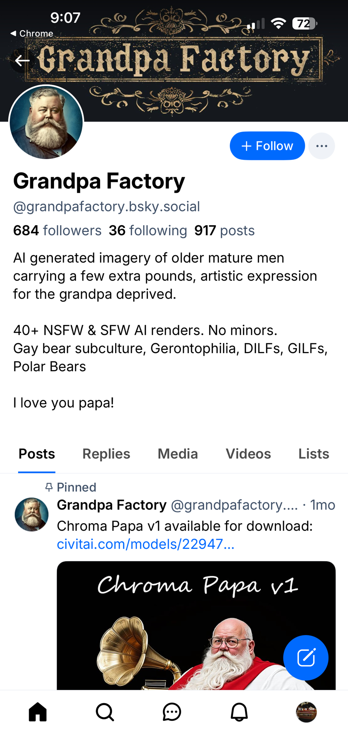Open Chat messages with the bubble icon
This screenshot has width=348, height=756.
click(172, 712)
